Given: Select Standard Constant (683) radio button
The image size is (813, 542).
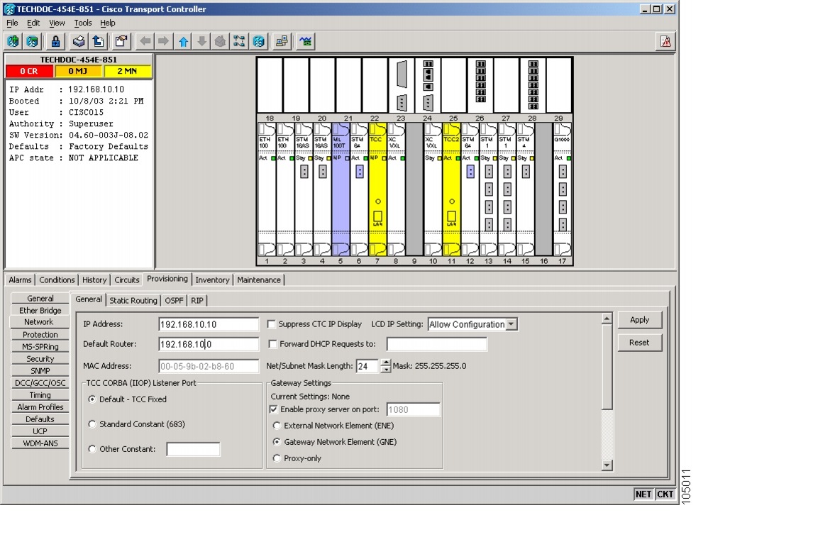Looking at the screenshot, I should [92, 424].
